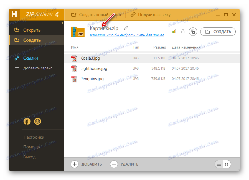Click the JPG icon of Penguins.jpg
Screen dimensions: 249x180
[74, 79]
